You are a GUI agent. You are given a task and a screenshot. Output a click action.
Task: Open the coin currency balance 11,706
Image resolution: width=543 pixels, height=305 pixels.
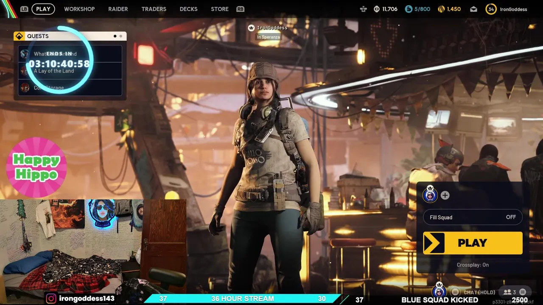point(385,9)
